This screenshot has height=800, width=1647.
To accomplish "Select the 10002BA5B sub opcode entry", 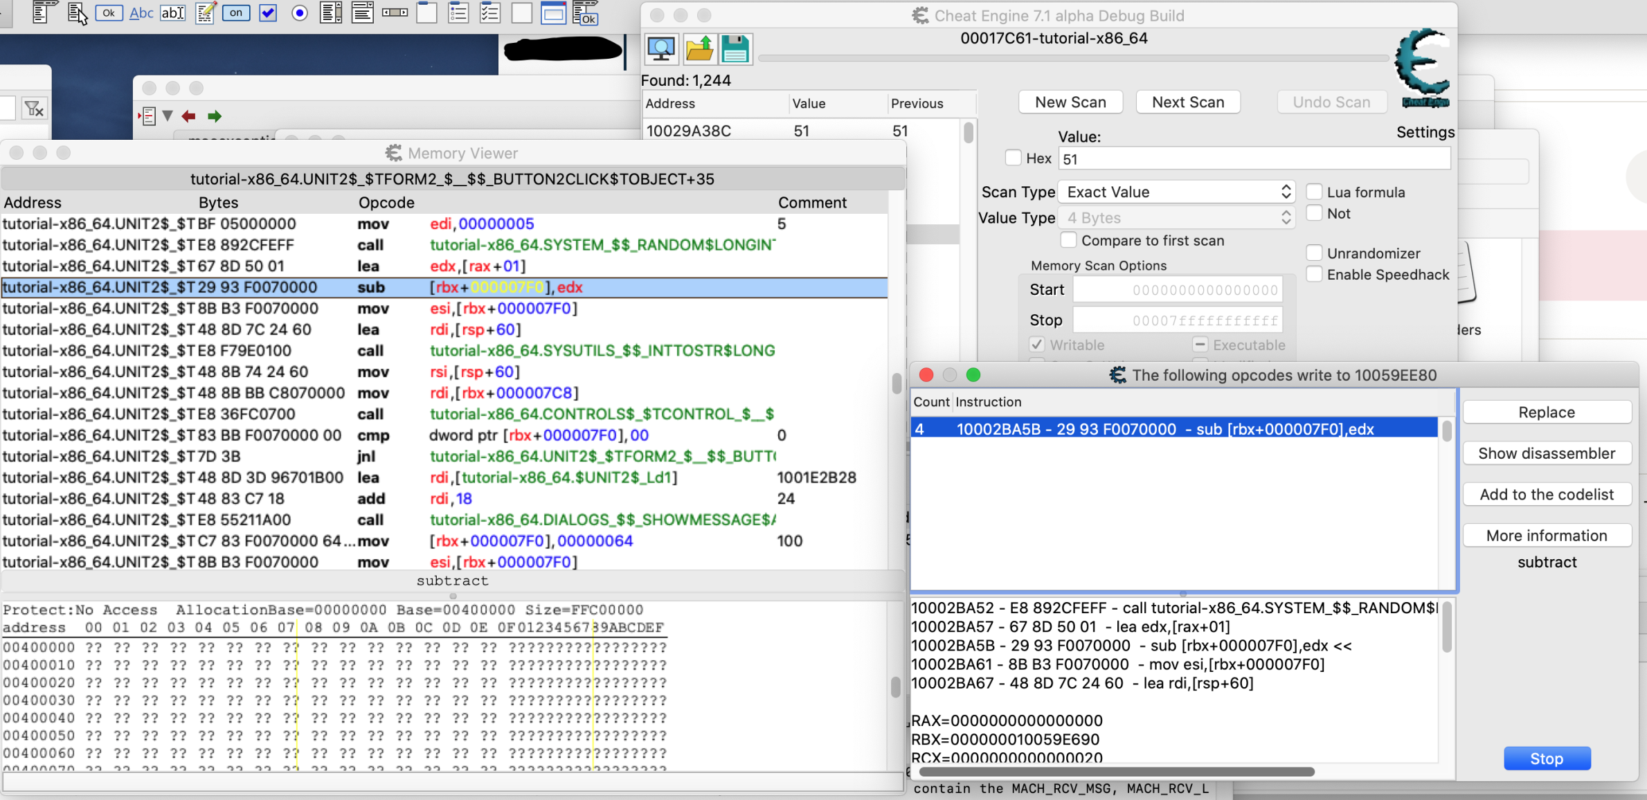I will 1174,429.
